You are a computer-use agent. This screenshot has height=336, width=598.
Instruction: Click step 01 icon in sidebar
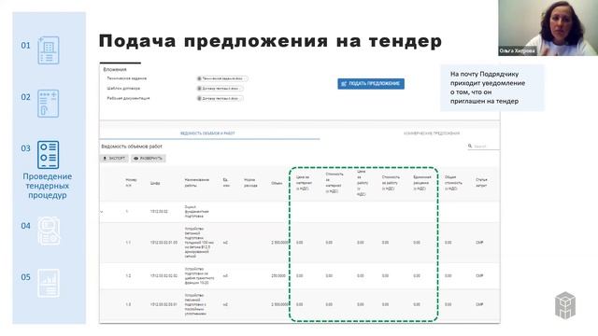click(49, 50)
